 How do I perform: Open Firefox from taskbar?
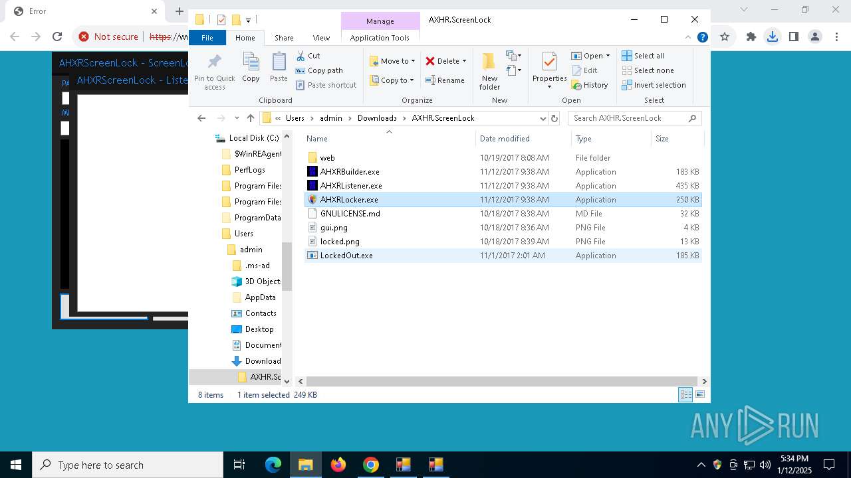338,465
